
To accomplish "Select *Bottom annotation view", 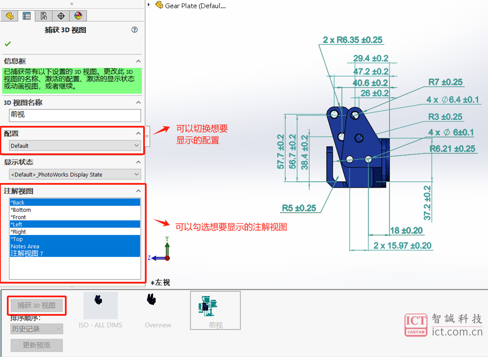I will click(75, 210).
